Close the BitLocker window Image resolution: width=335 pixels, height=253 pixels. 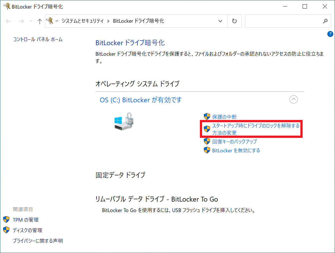tap(325, 7)
